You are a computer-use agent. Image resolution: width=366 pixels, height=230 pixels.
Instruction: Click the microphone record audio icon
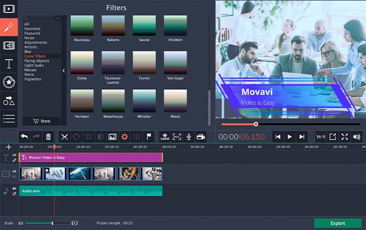[x=188, y=137]
